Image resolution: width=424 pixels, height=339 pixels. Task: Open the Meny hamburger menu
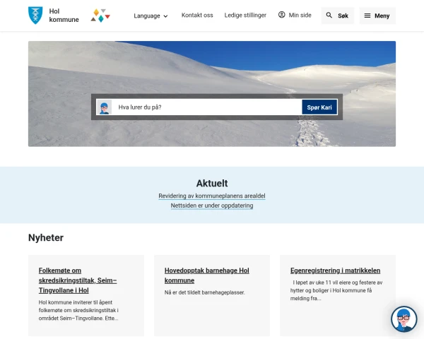[377, 16]
